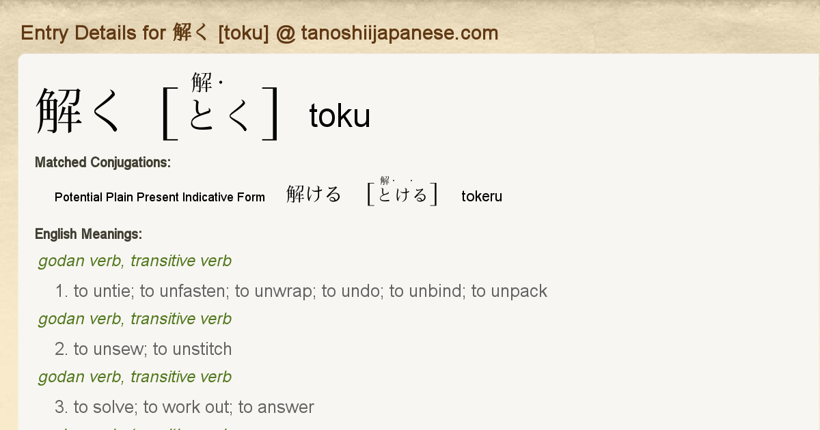The image size is (820, 430).
Task: Click the English Meanings heading
Action: click(88, 234)
